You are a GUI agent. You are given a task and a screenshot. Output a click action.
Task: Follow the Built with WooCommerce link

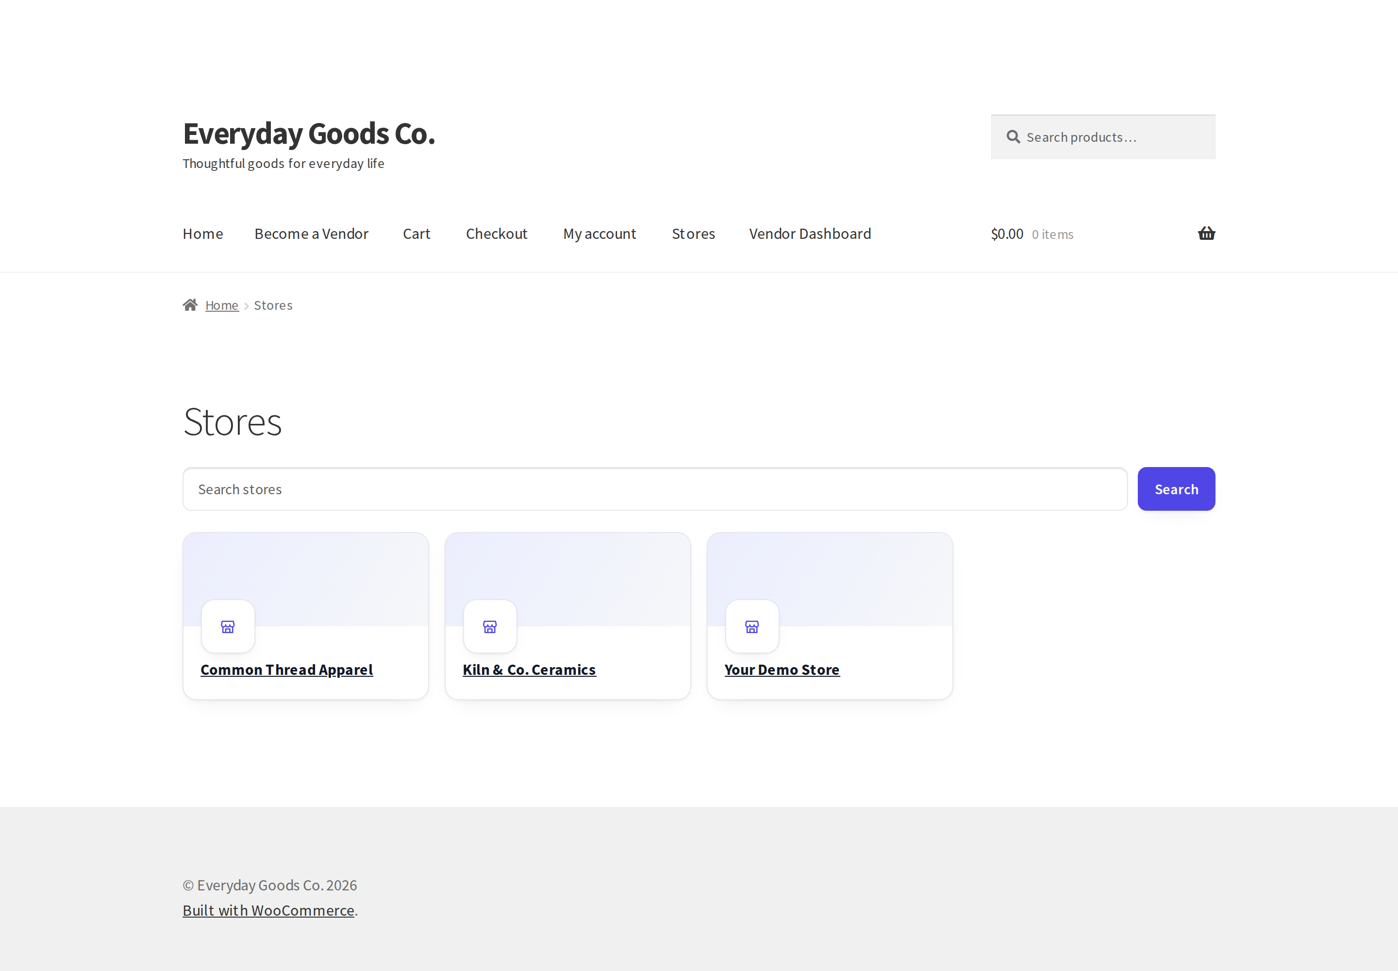[268, 910]
